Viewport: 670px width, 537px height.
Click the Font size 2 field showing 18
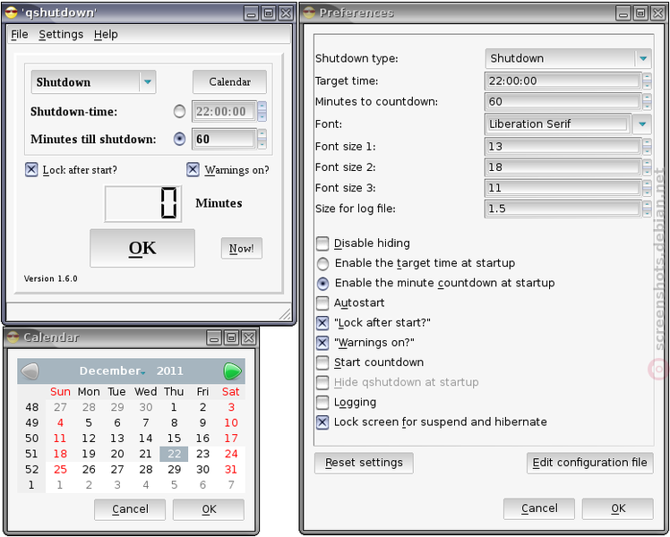(563, 167)
